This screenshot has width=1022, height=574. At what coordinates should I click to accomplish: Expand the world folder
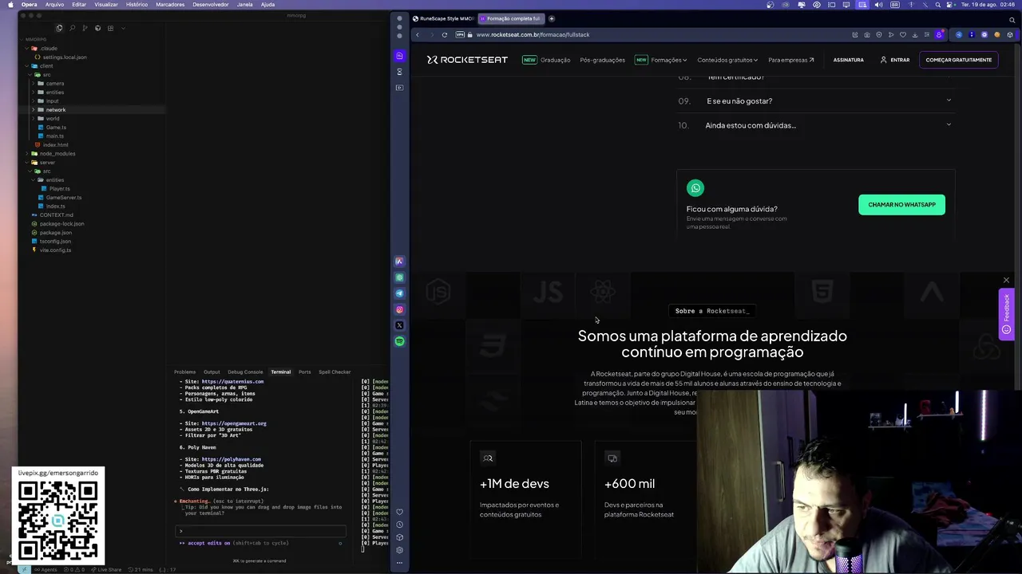pyautogui.click(x=52, y=118)
